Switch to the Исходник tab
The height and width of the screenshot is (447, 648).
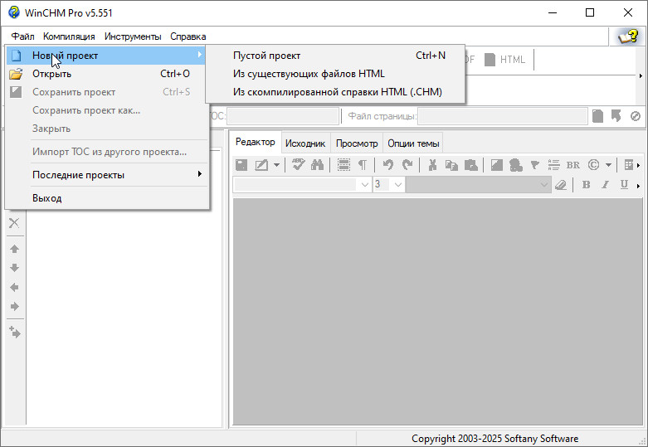point(305,143)
